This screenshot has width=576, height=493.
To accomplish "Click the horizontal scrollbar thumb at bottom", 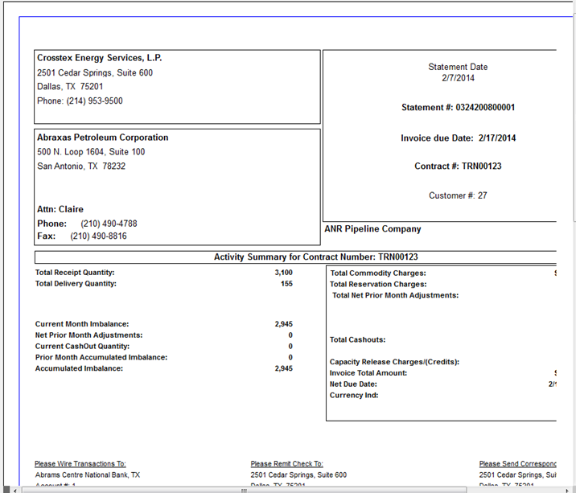I will coord(244,489).
